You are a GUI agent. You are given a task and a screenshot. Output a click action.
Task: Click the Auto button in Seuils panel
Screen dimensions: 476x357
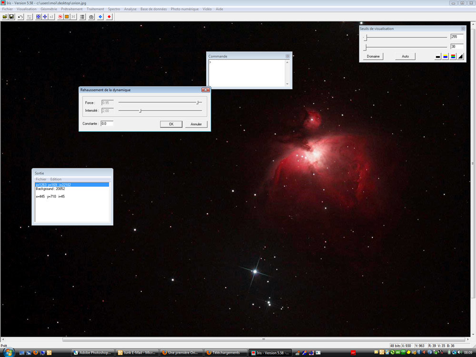click(x=405, y=57)
